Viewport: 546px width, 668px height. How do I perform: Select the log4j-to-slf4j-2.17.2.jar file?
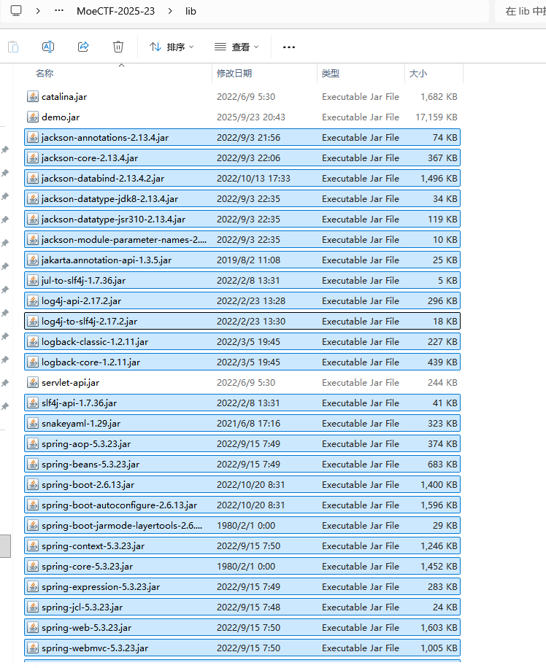(x=89, y=321)
